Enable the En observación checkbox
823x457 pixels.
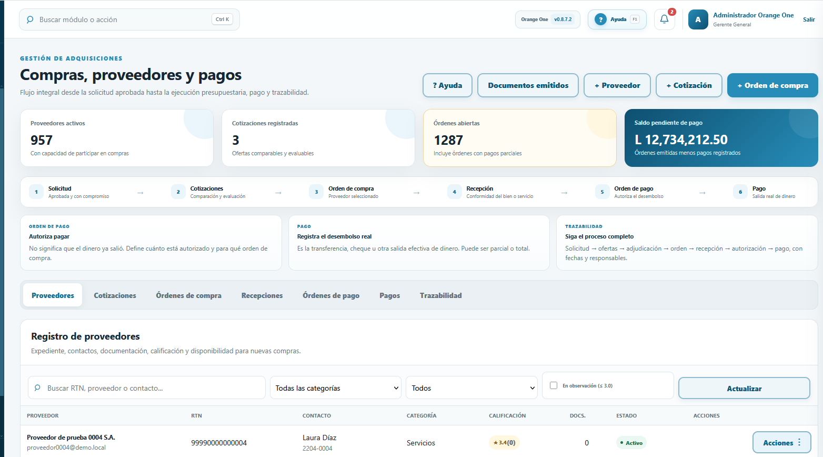point(554,385)
